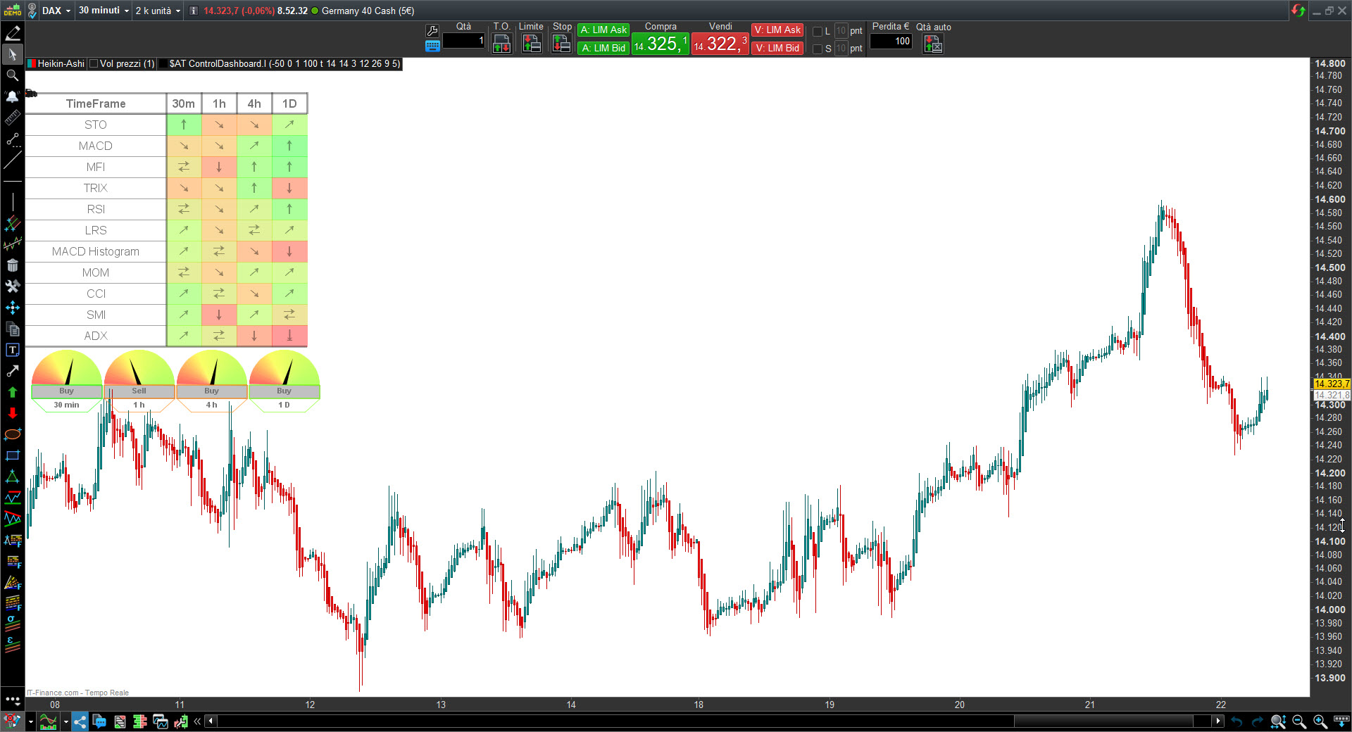Activate the cursor pointer tool
This screenshot has height=732, width=1352.
point(13,54)
